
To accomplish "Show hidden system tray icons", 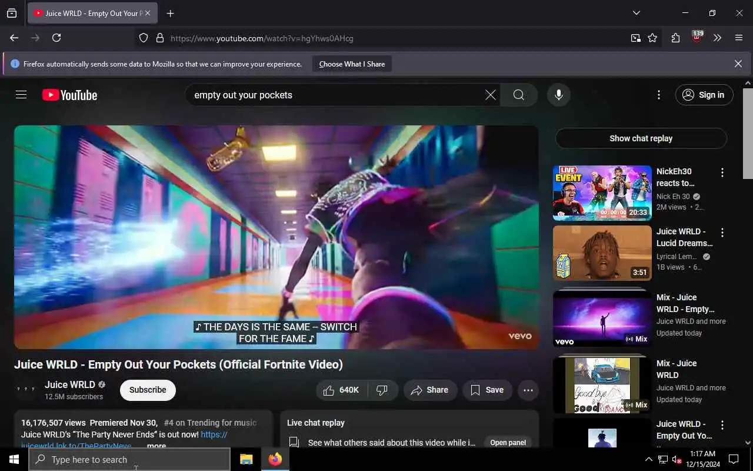I will 648,459.
